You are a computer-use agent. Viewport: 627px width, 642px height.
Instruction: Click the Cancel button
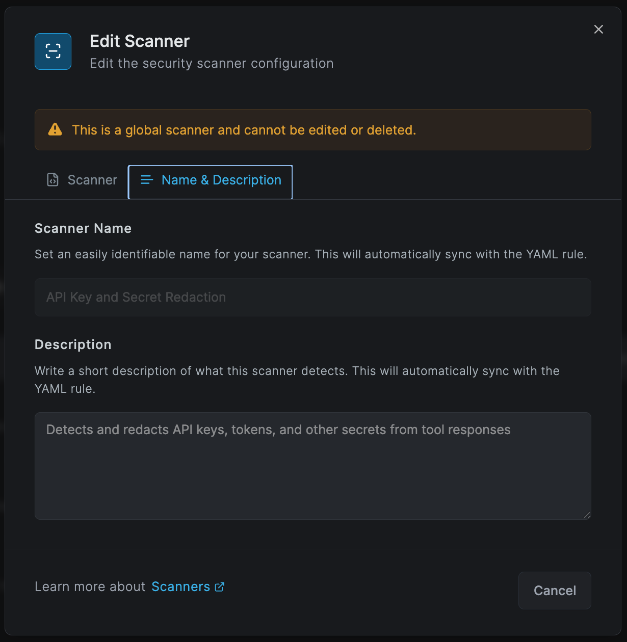(555, 590)
